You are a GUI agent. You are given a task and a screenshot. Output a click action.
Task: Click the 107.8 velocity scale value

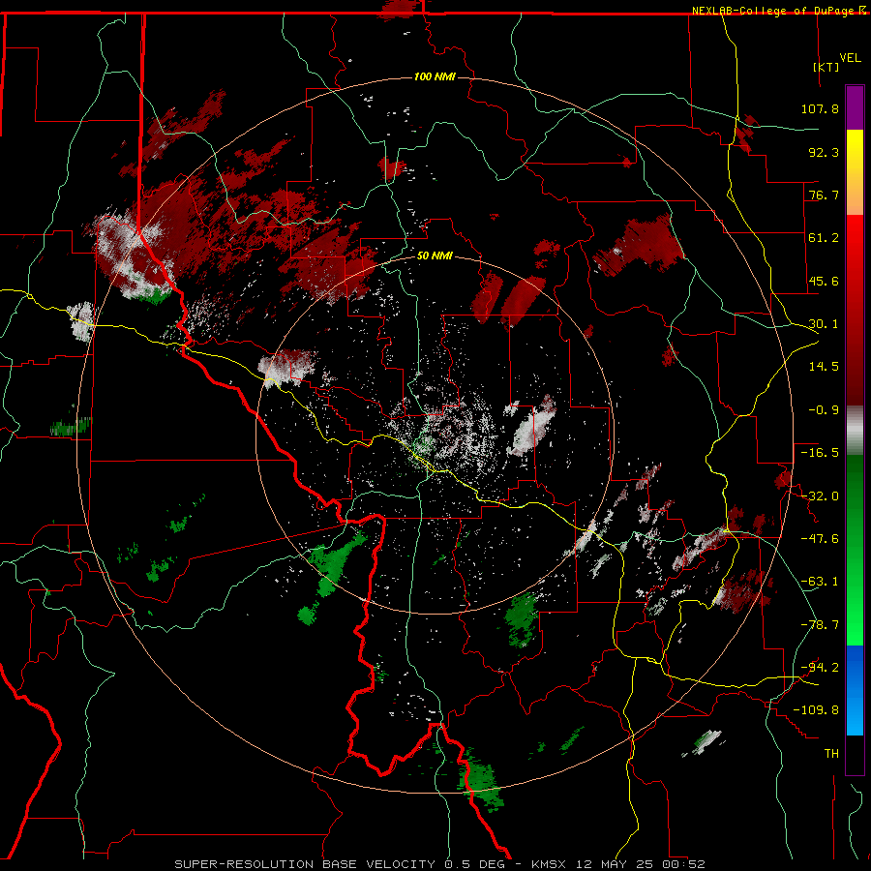[x=820, y=108]
